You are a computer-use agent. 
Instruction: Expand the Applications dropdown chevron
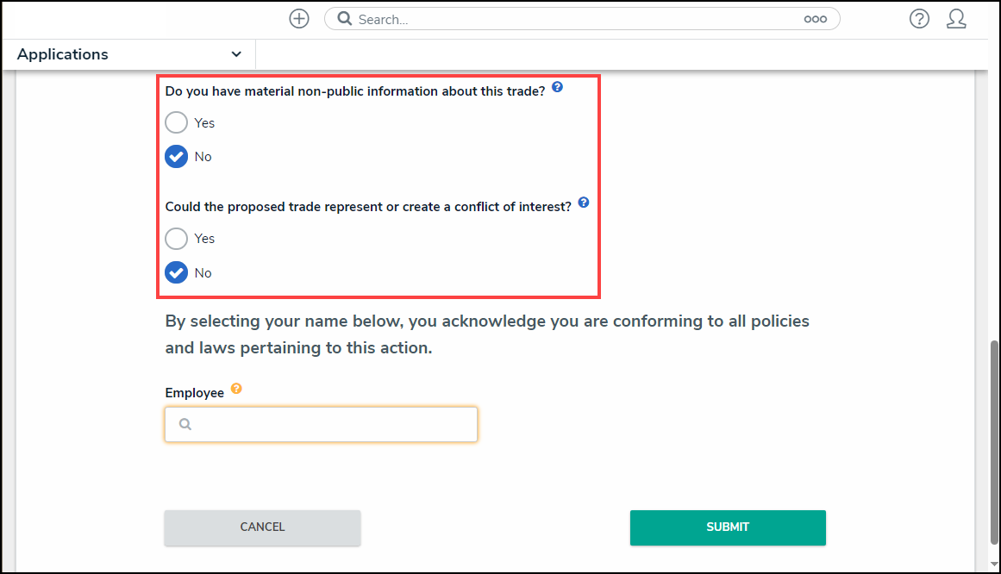(x=236, y=54)
